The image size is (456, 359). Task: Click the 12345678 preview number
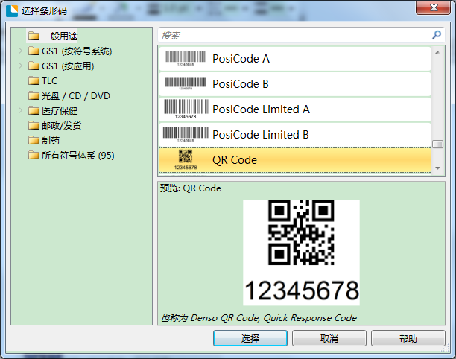pos(302,290)
